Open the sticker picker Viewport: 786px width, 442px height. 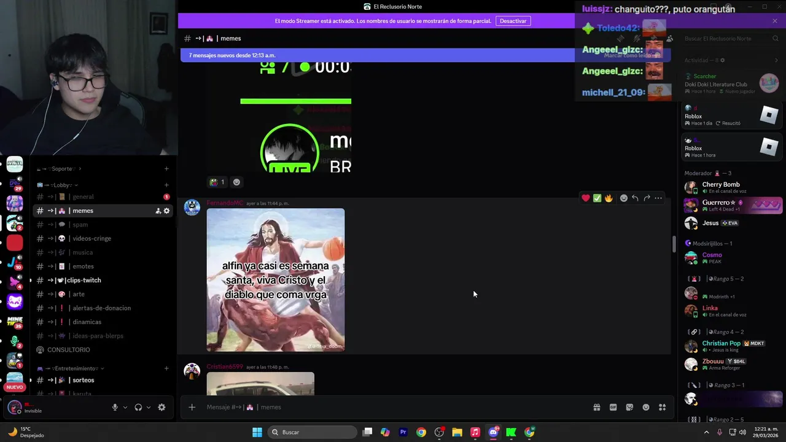[629, 407]
